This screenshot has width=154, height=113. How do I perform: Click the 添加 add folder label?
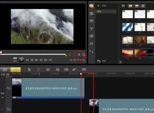click(x=104, y=5)
